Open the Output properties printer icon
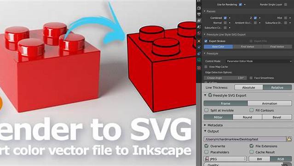Viewport: 294px width, 166px height. point(199,14)
